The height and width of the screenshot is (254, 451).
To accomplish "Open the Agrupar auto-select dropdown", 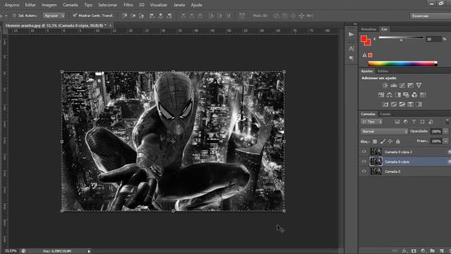I will point(54,16).
